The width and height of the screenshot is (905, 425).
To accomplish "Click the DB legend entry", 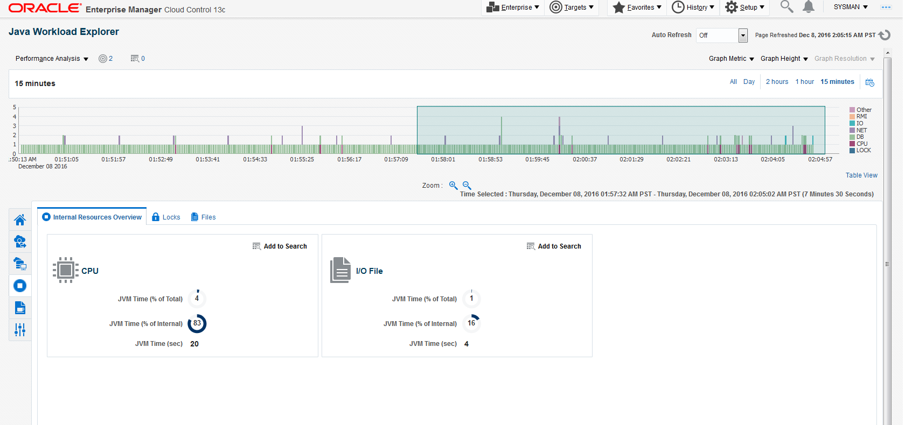I will 857,137.
